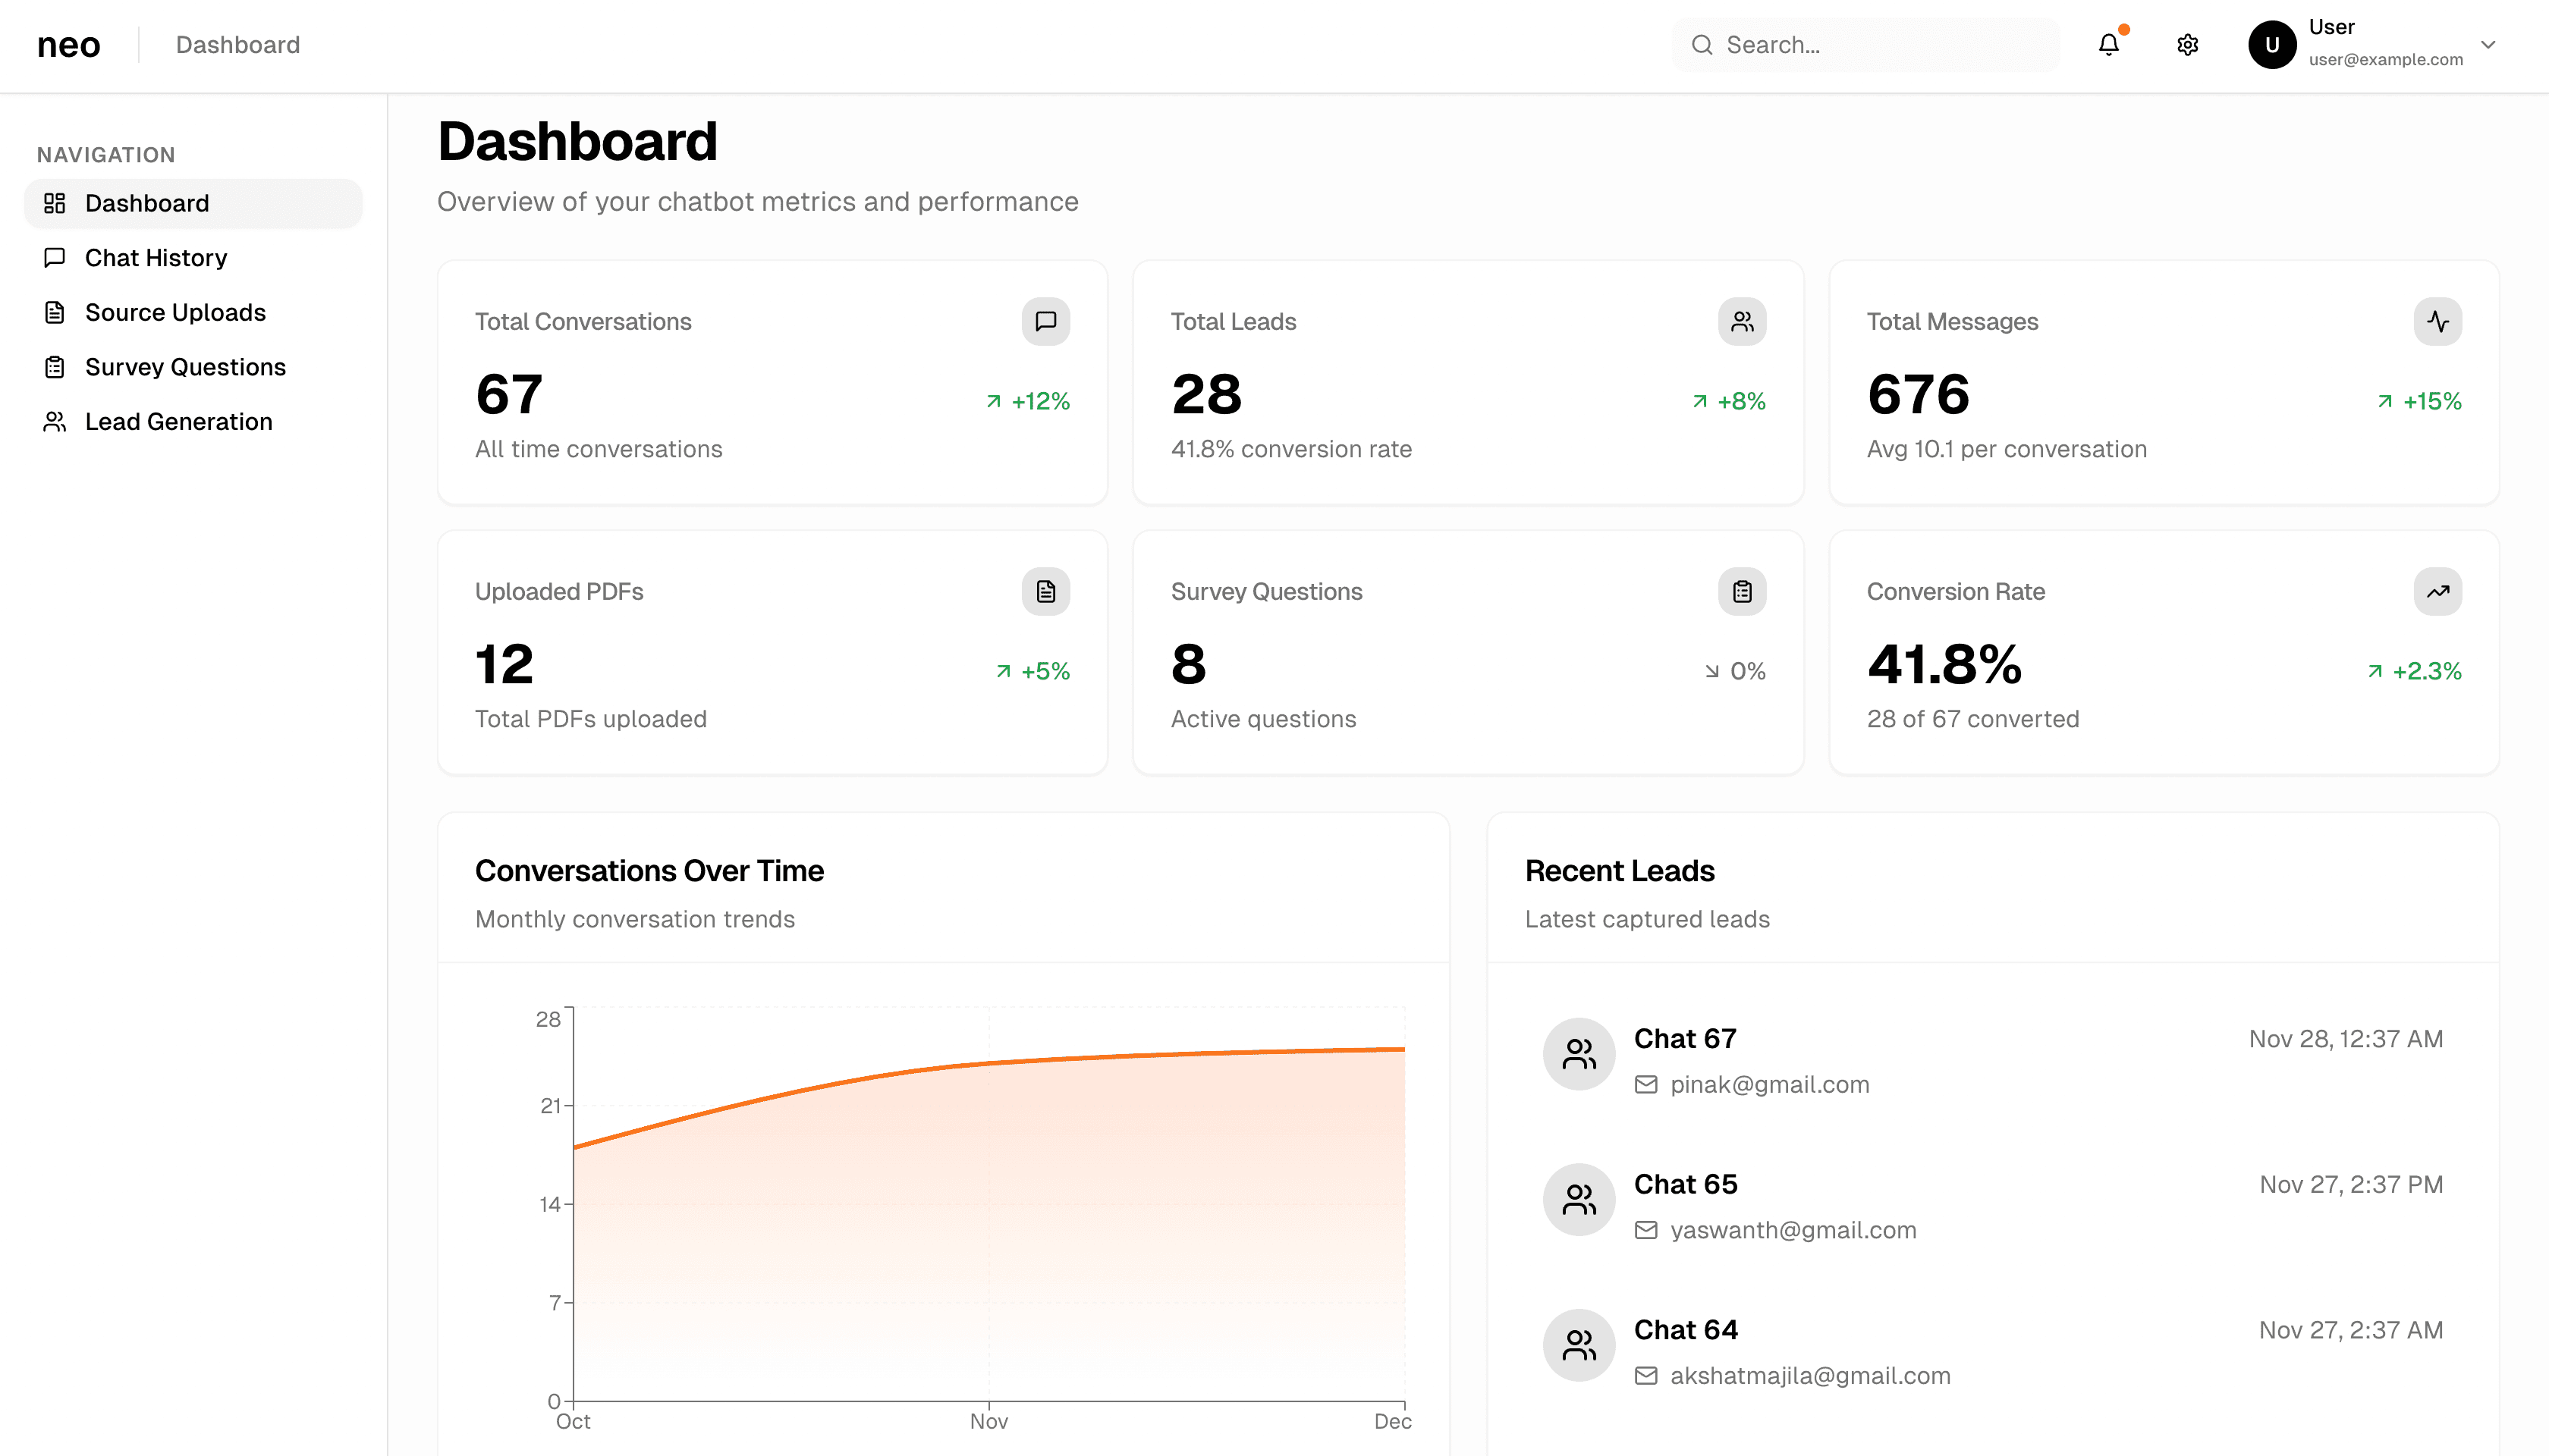Open Survey Questions from the sidebar

tap(184, 367)
